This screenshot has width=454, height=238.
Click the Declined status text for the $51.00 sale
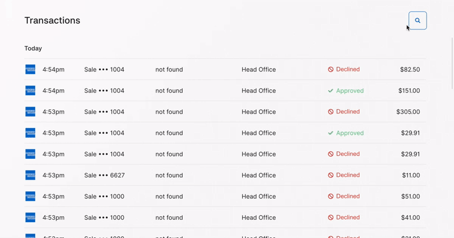[348, 197]
